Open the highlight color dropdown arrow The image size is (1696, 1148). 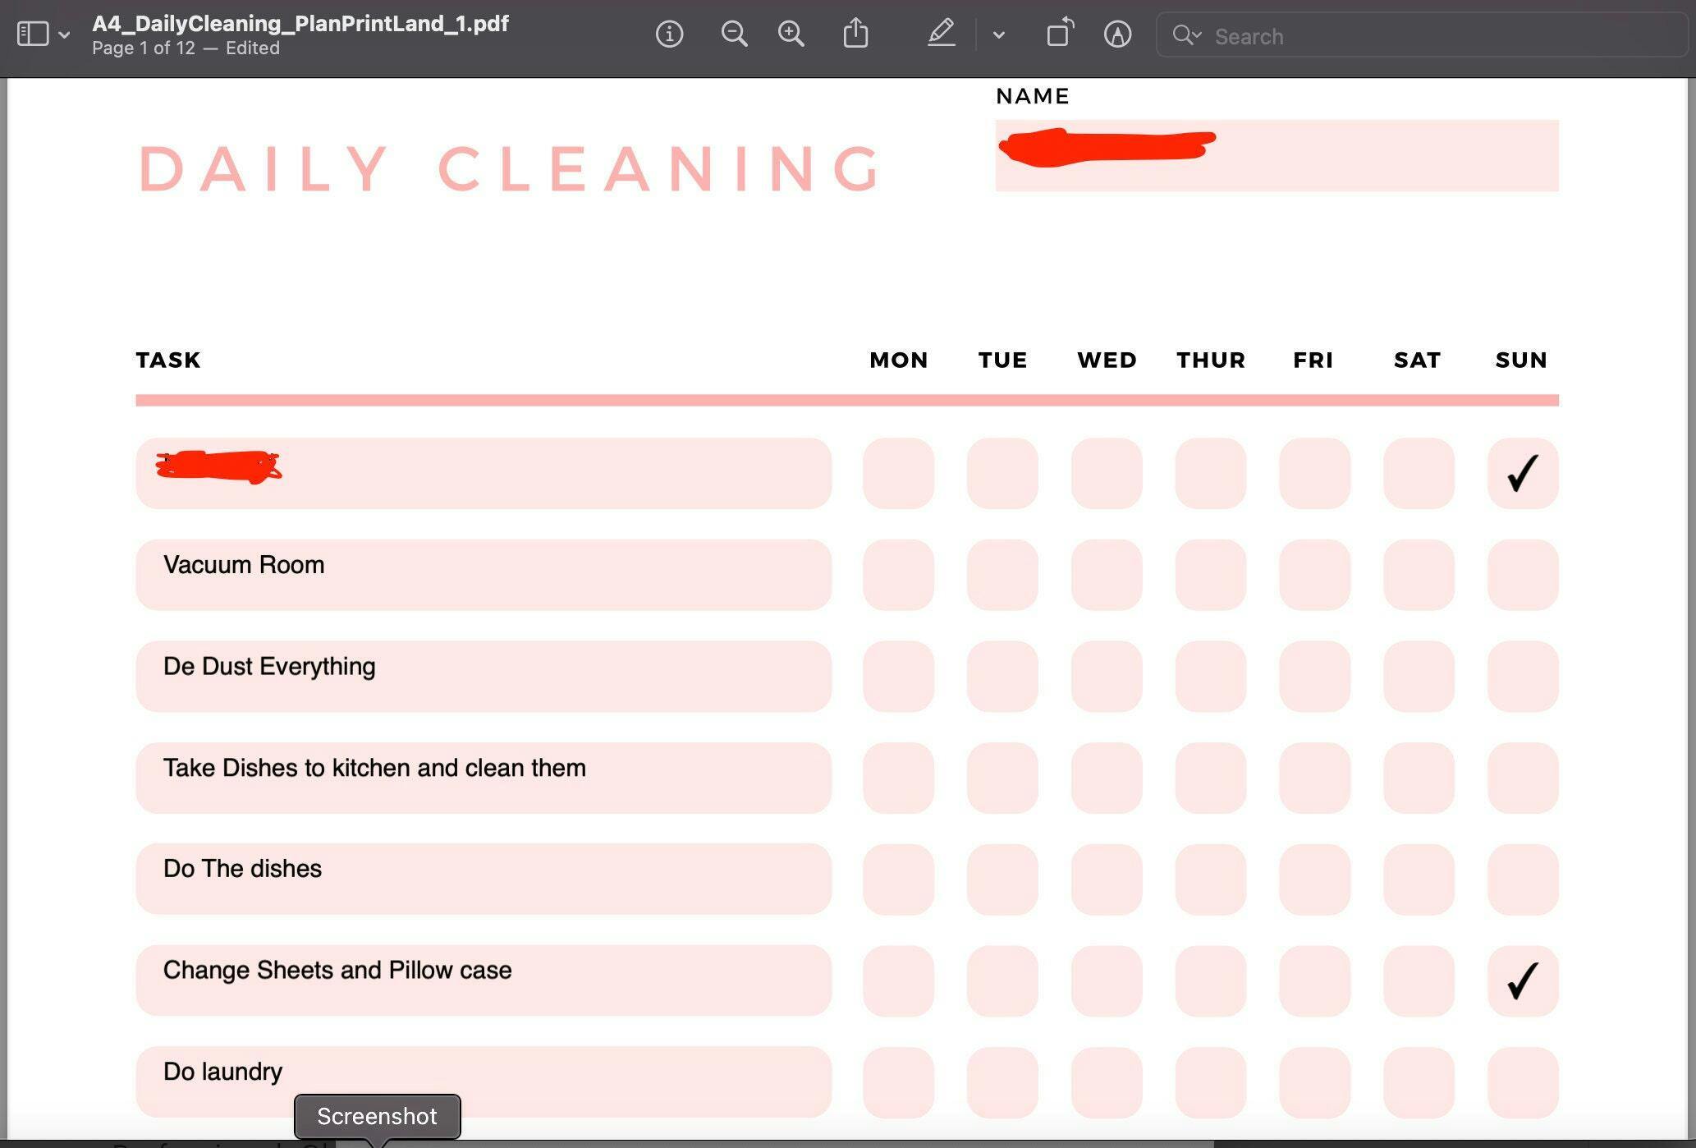coord(998,35)
